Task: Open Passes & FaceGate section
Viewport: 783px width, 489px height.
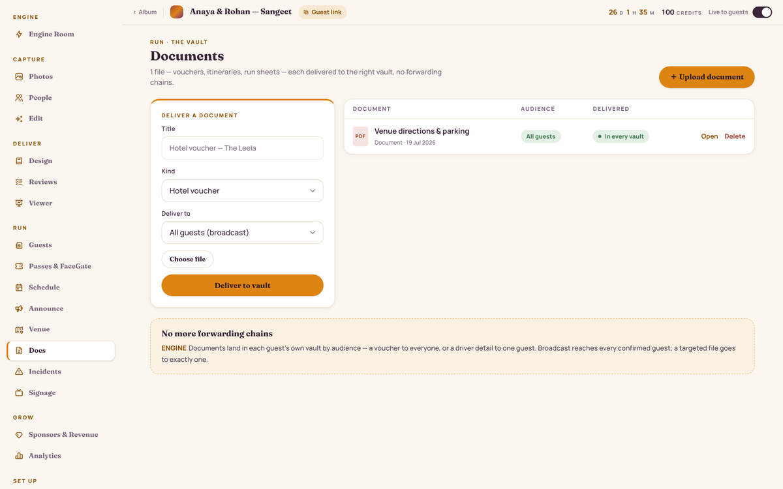Action: pyautogui.click(x=60, y=266)
